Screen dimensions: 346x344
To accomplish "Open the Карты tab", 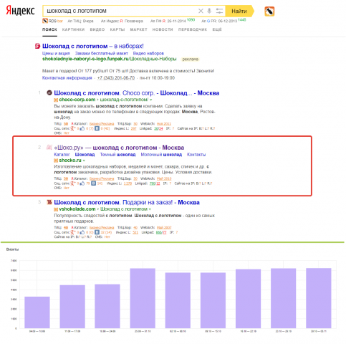I will click(x=117, y=29).
